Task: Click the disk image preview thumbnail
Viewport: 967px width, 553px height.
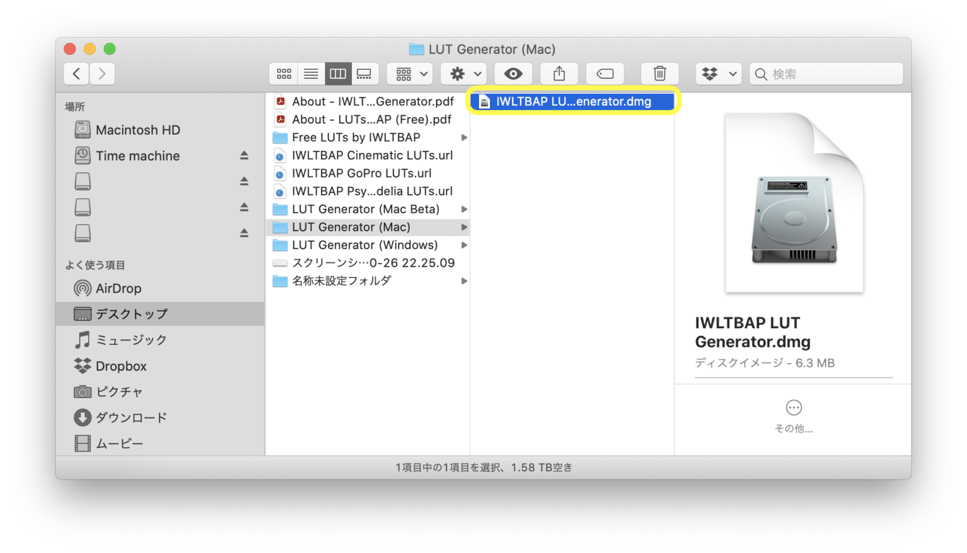Action: tap(794, 203)
